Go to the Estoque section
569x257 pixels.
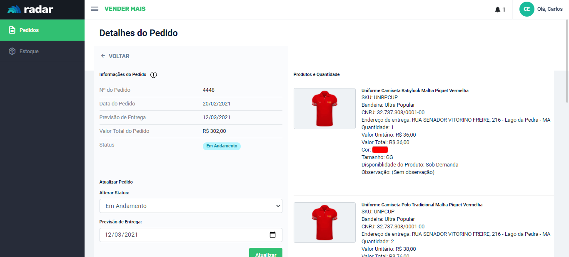coord(29,51)
